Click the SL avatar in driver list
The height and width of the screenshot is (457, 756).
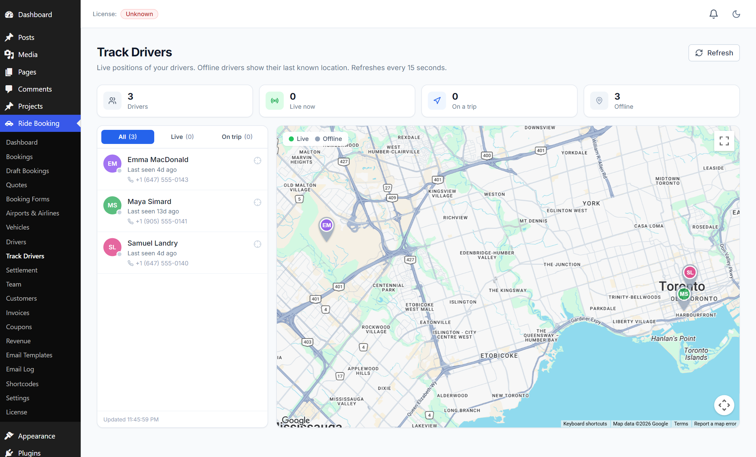(112, 247)
